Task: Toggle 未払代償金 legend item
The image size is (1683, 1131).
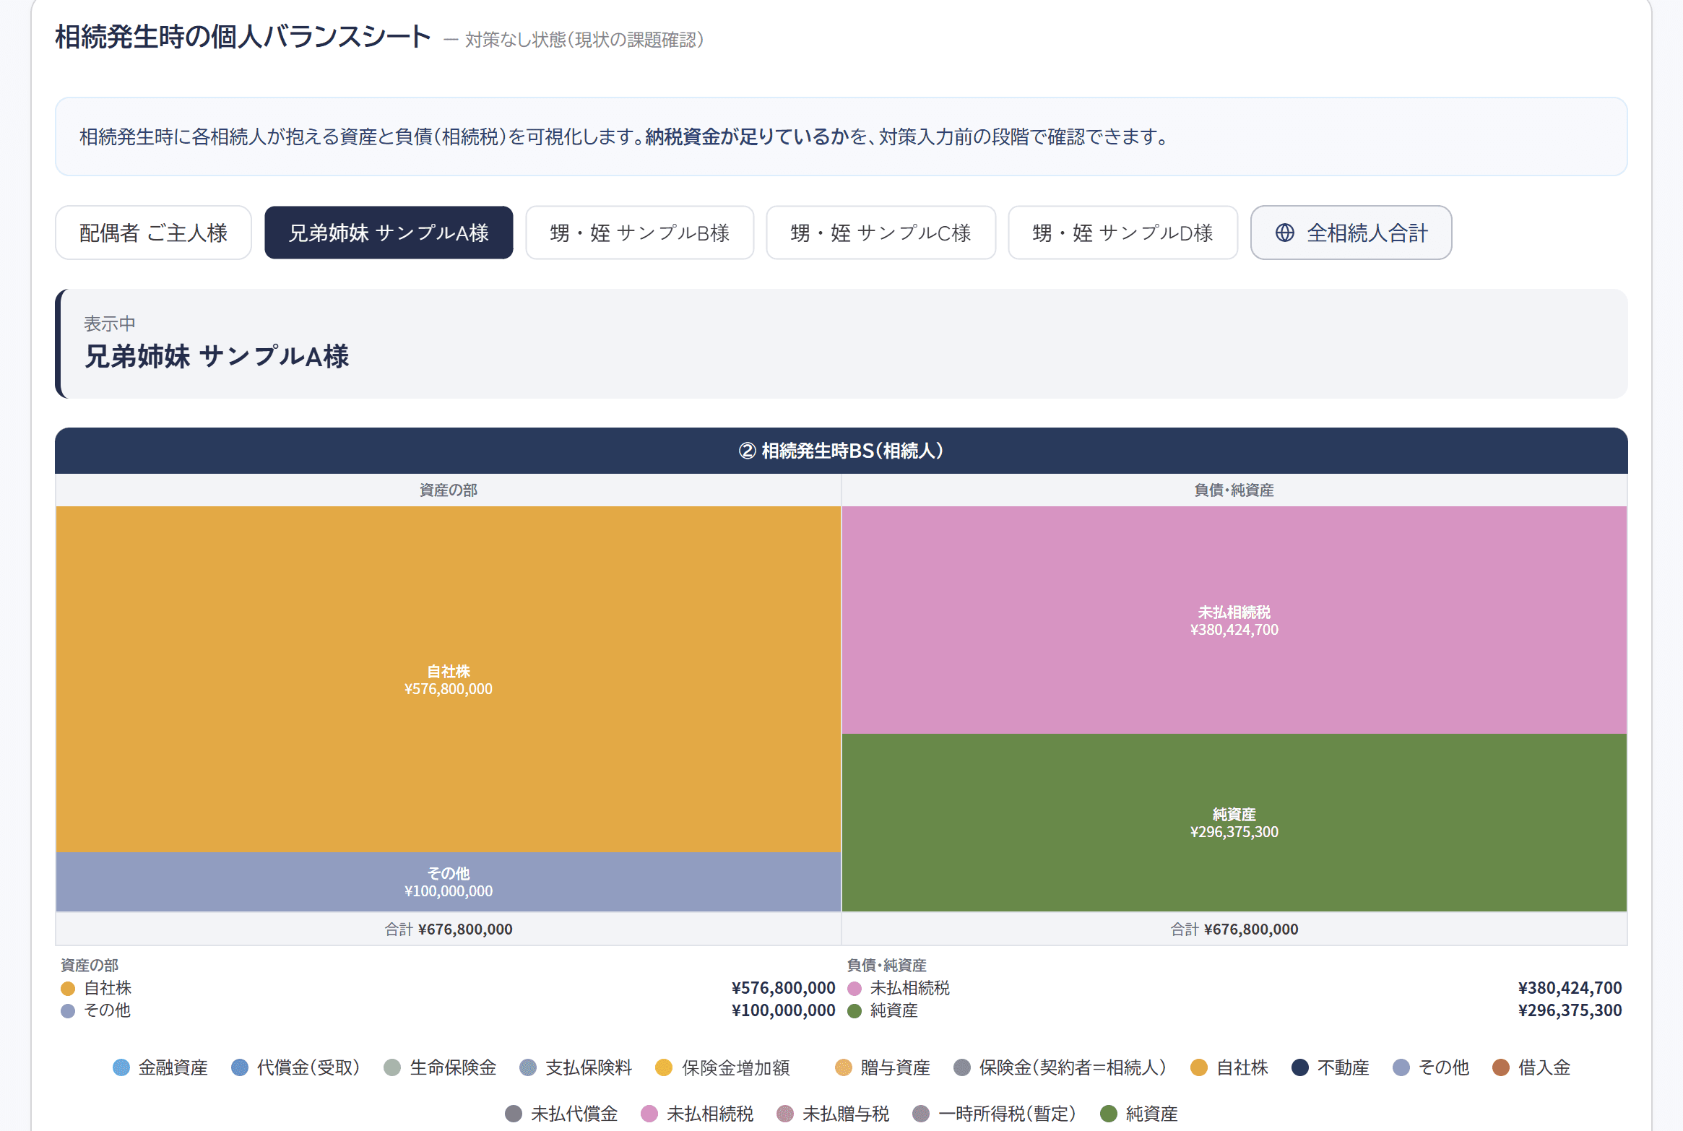Action: point(561,1114)
